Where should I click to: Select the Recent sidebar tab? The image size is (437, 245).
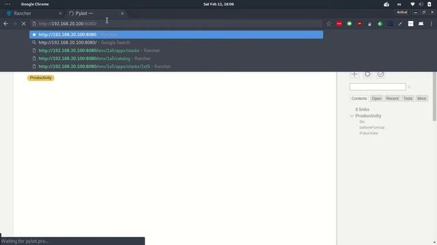[x=392, y=98]
